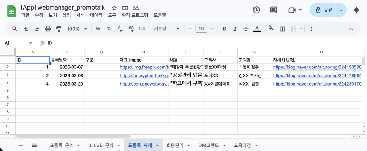Check cloud save status icon
This screenshot has height=151, width=367.
coord(136,8)
